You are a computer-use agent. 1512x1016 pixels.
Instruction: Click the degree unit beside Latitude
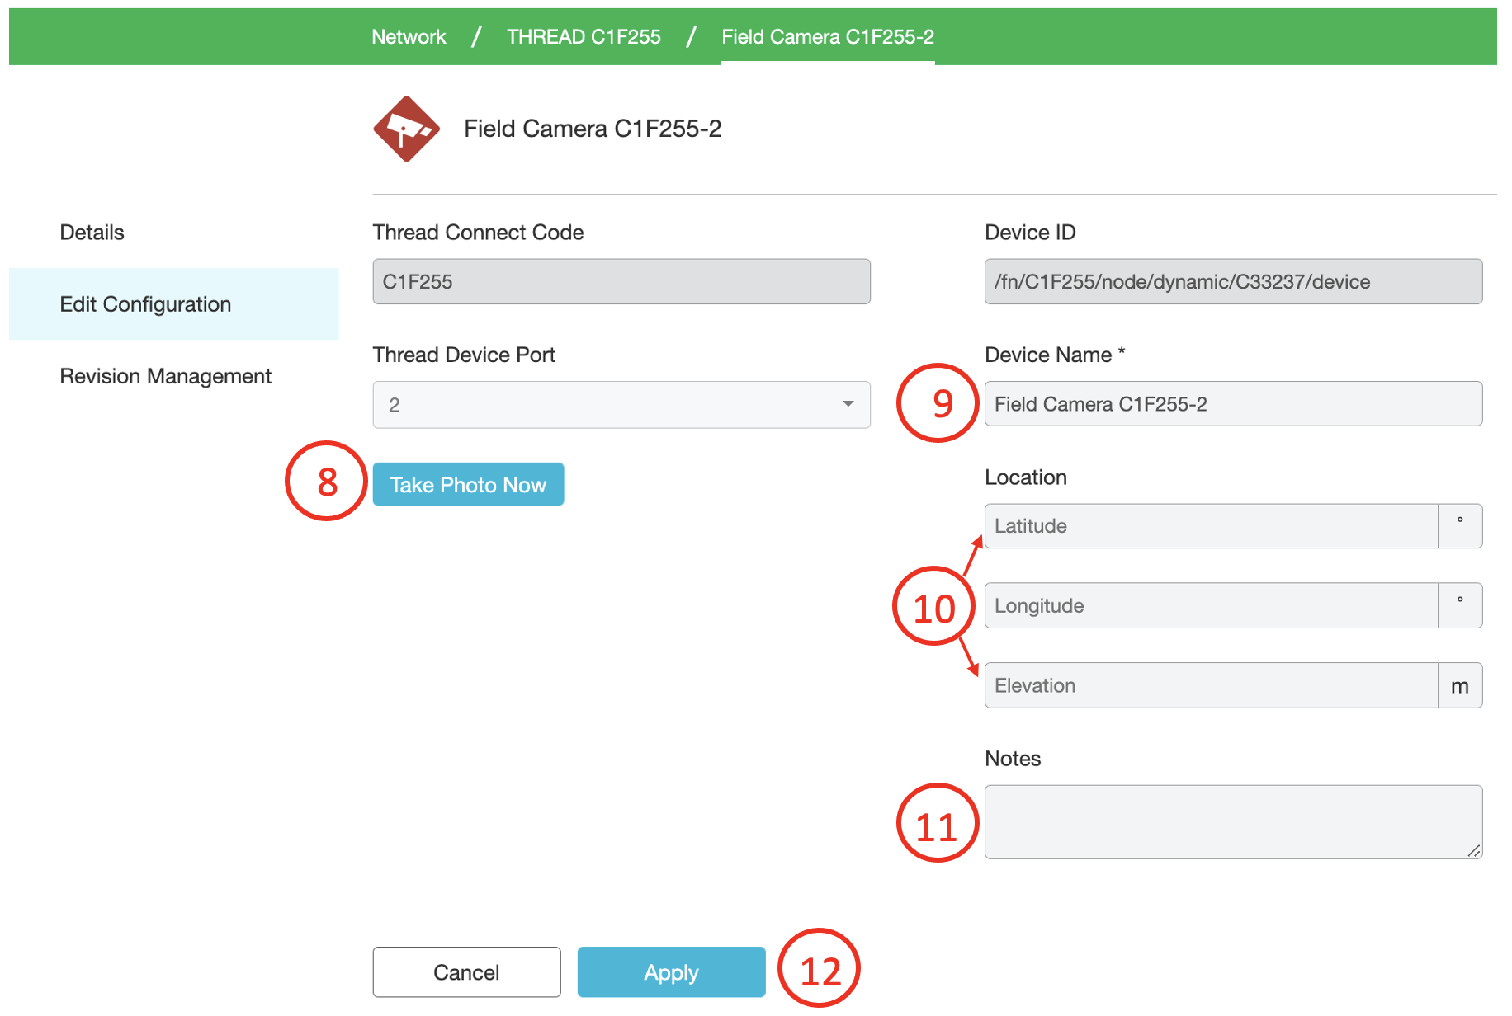[x=1460, y=525]
